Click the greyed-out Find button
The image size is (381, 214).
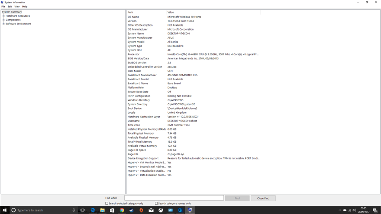(237, 198)
